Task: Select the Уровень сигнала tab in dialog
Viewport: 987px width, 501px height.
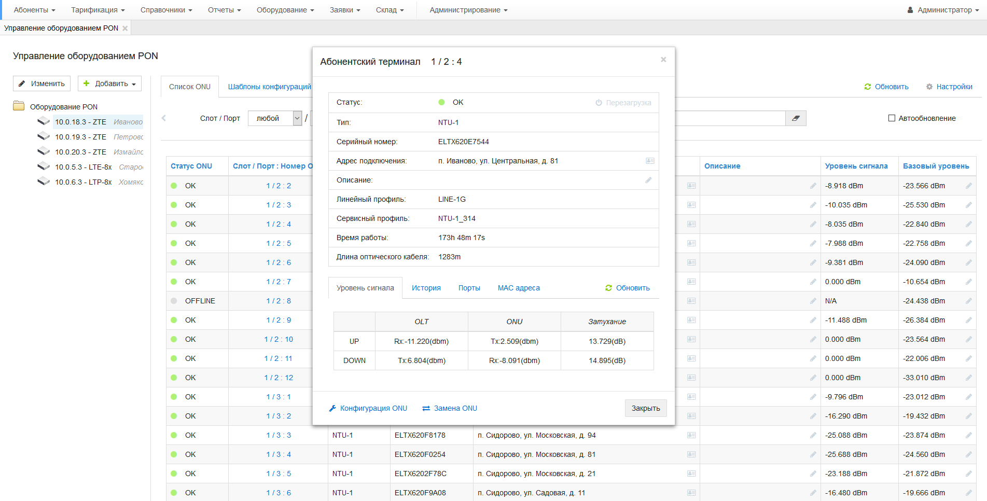Action: [365, 288]
